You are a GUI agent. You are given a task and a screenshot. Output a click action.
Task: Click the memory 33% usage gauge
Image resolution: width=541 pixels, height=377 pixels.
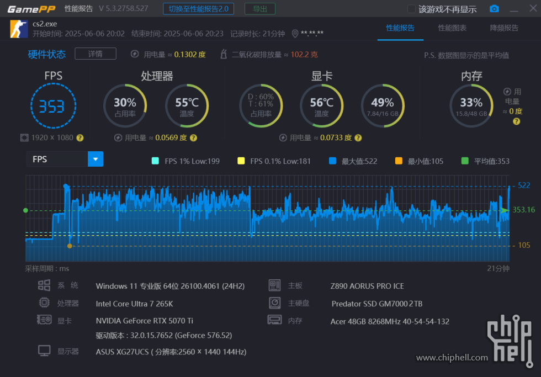click(471, 106)
